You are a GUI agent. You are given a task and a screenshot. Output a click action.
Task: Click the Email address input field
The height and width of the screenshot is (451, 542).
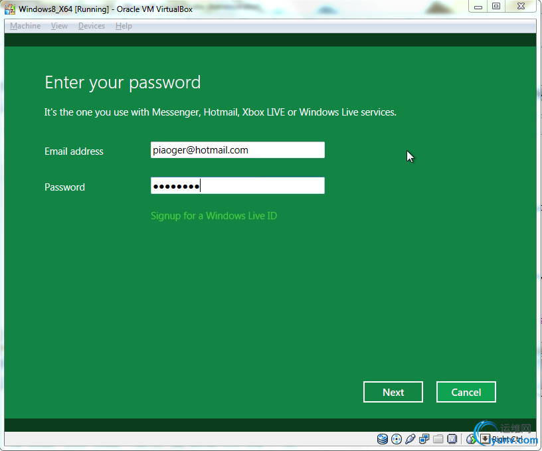point(238,150)
